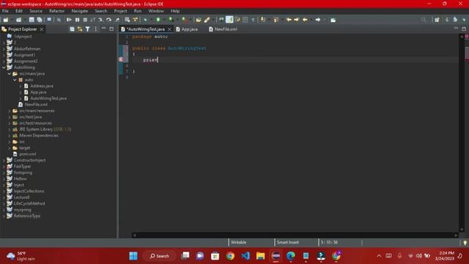Select pom.xml in the project tree
The height and width of the screenshot is (264, 469).
(x=28, y=154)
